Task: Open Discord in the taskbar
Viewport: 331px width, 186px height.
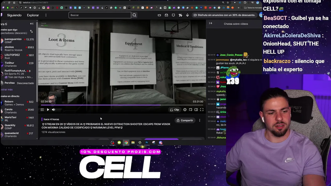Action: pos(161,143)
